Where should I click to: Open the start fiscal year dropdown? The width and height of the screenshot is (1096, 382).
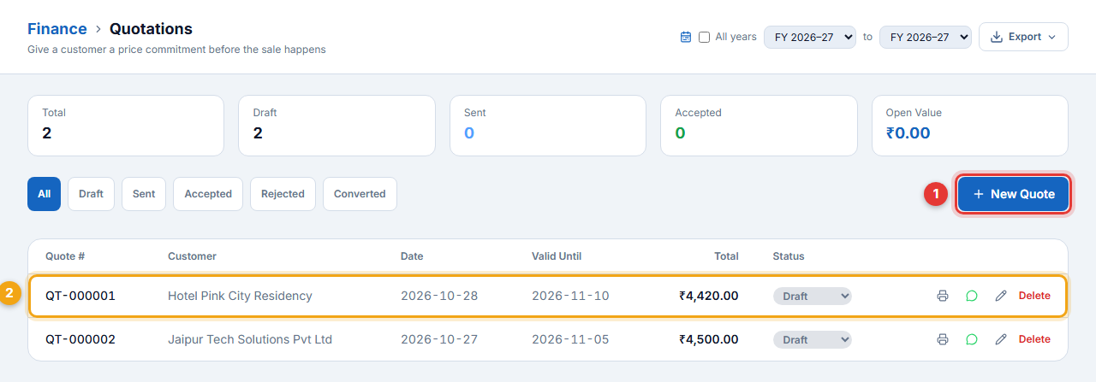(810, 37)
